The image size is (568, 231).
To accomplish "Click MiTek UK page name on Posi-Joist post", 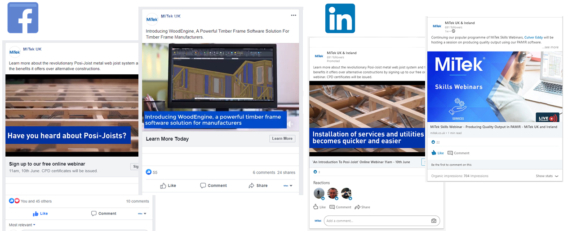I will [32, 49].
